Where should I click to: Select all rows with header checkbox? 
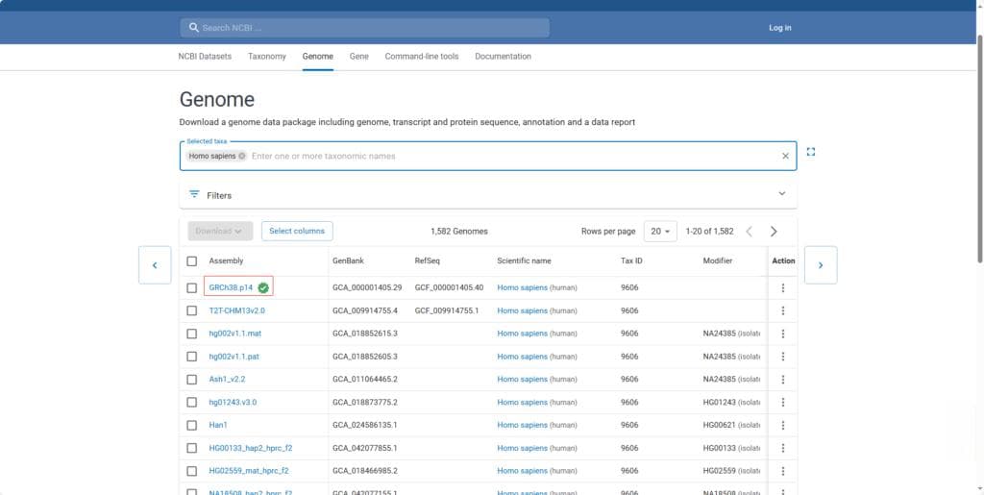tap(192, 261)
